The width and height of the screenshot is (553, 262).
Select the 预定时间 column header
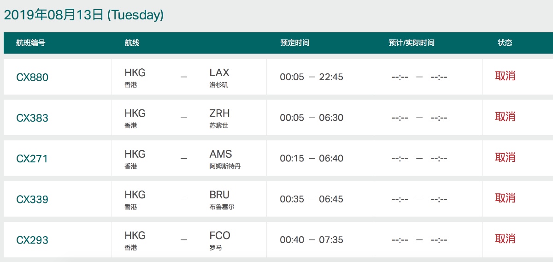[x=295, y=43]
